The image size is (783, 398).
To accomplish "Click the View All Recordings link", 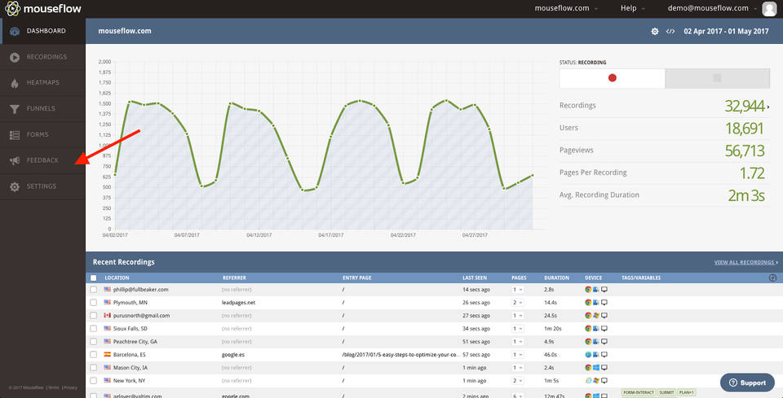I will [745, 263].
